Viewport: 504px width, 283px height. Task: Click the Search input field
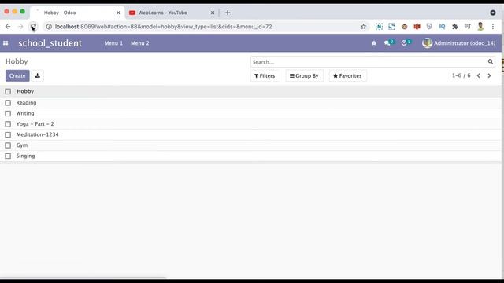click(369, 61)
